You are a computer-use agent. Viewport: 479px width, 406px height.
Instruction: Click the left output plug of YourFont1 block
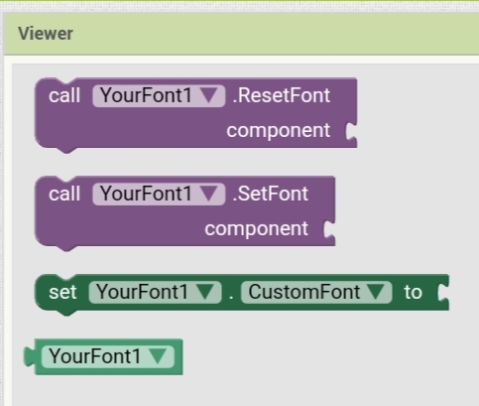click(29, 356)
